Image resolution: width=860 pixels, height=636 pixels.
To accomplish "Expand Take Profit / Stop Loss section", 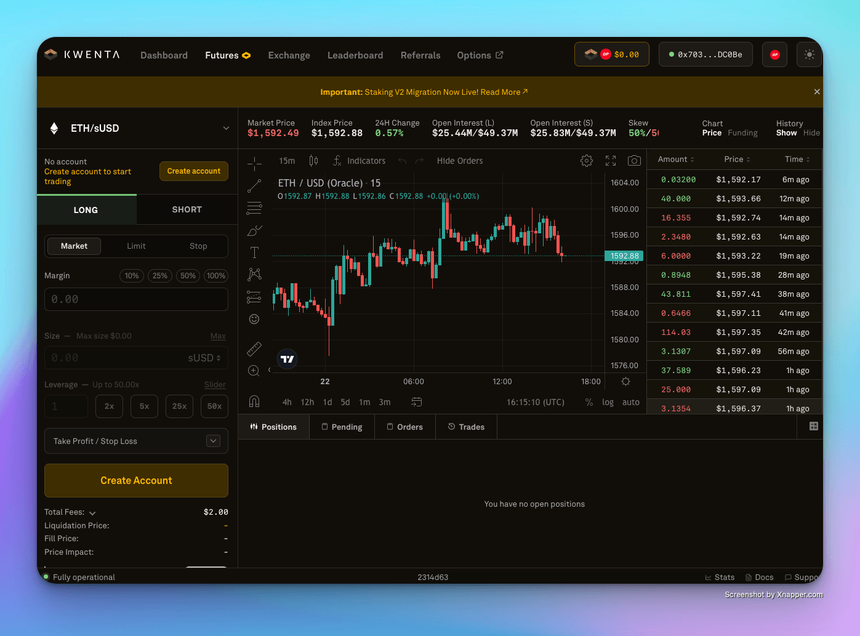I will tap(136, 441).
